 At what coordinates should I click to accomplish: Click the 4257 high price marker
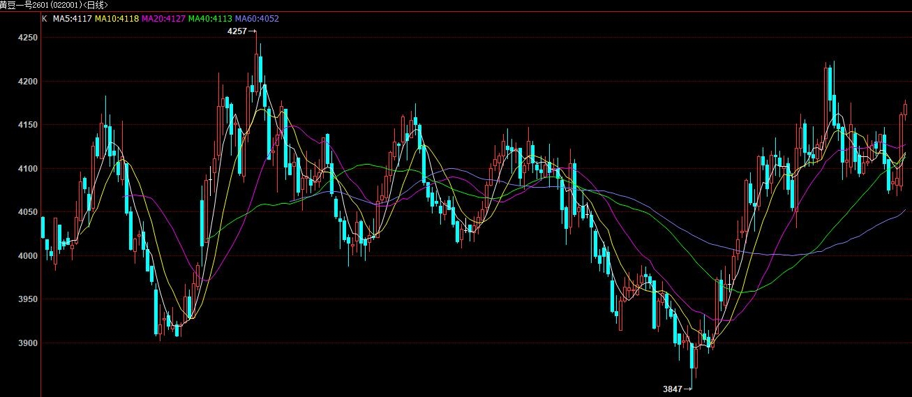click(237, 31)
